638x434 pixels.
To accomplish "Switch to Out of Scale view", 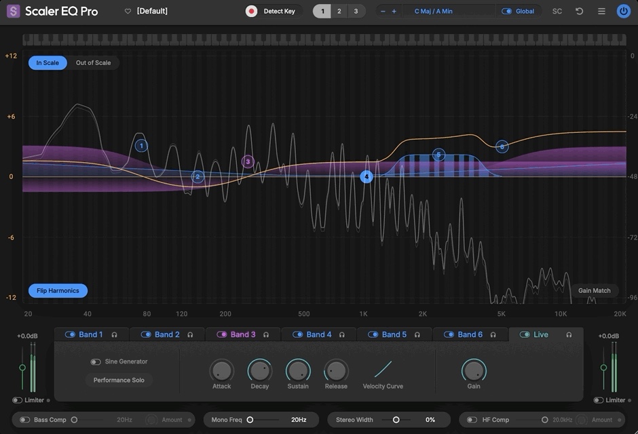I will [x=93, y=62].
